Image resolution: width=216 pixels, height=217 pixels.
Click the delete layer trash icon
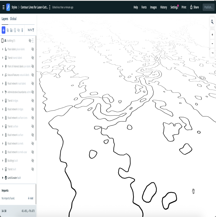[x=22, y=30]
